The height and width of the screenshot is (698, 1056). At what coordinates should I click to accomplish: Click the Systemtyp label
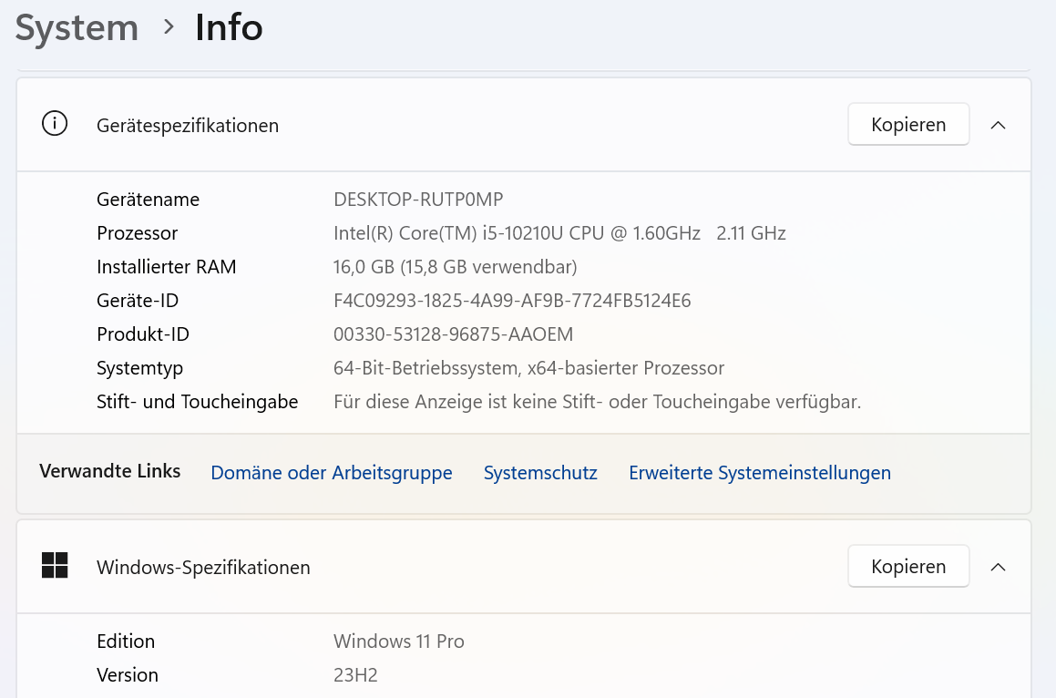(140, 368)
